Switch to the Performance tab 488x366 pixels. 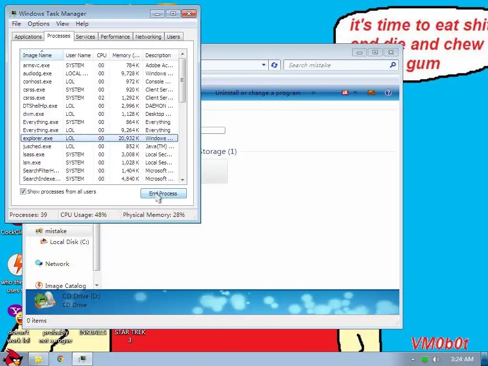pyautogui.click(x=115, y=37)
